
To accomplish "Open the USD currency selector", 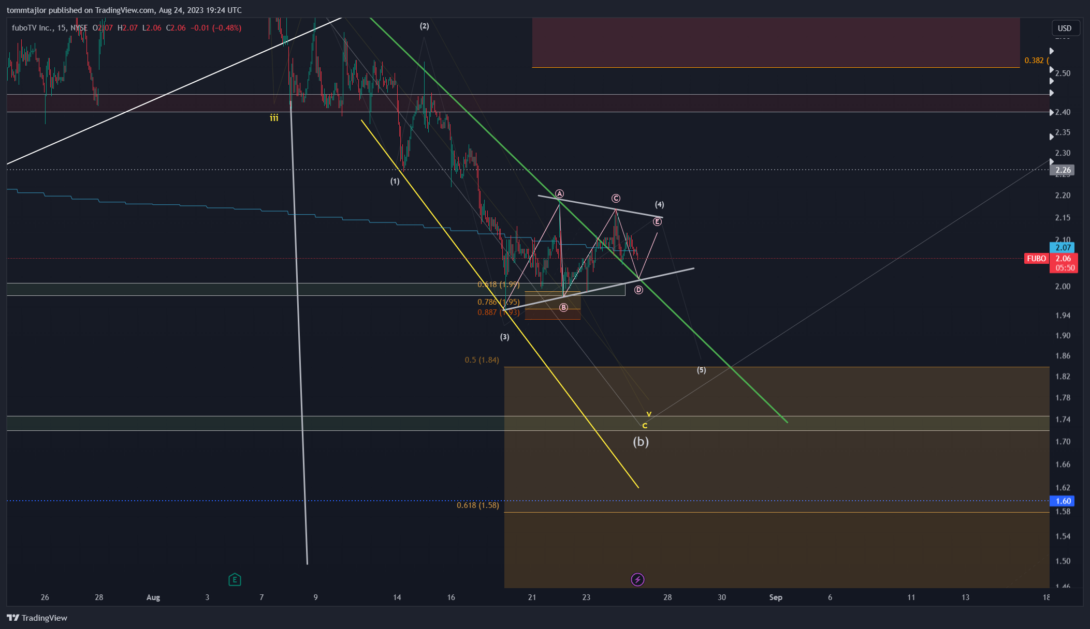I will click(x=1065, y=28).
